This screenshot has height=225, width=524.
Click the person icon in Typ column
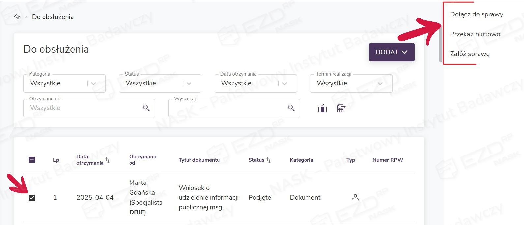pyautogui.click(x=355, y=198)
